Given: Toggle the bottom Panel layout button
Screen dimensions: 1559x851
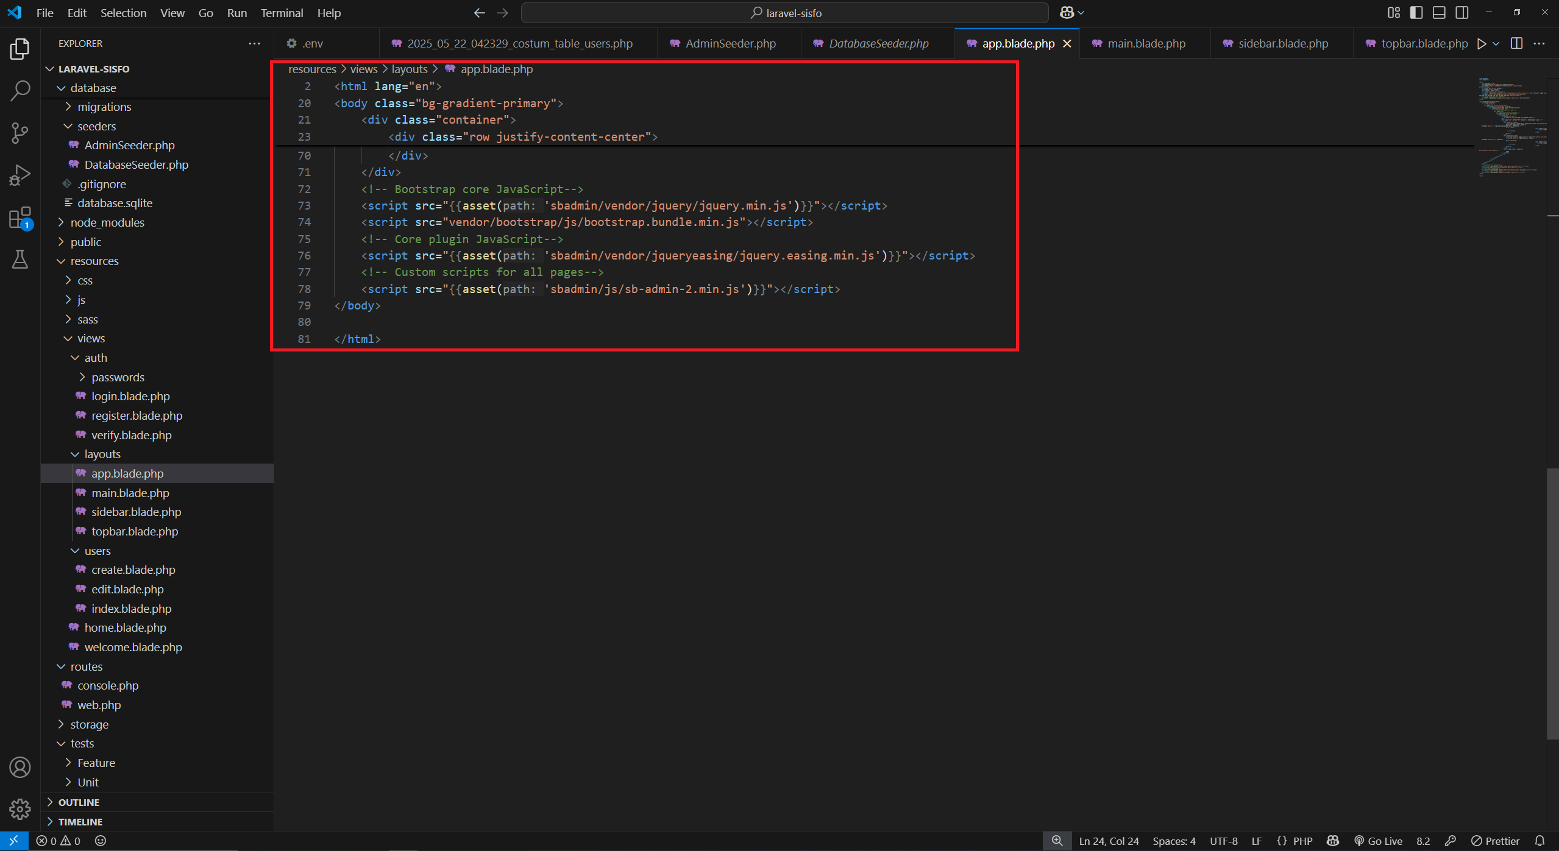Looking at the screenshot, I should coord(1439,13).
